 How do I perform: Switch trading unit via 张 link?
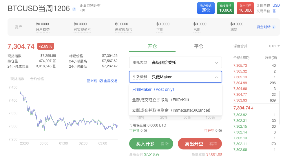coord(274,11)
